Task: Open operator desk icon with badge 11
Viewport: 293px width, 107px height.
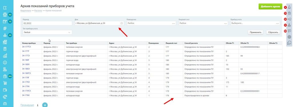Action: coord(289,25)
